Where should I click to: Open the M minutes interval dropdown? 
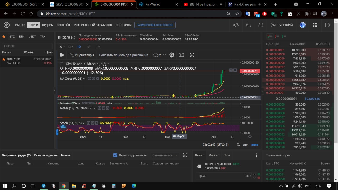point(62,47)
